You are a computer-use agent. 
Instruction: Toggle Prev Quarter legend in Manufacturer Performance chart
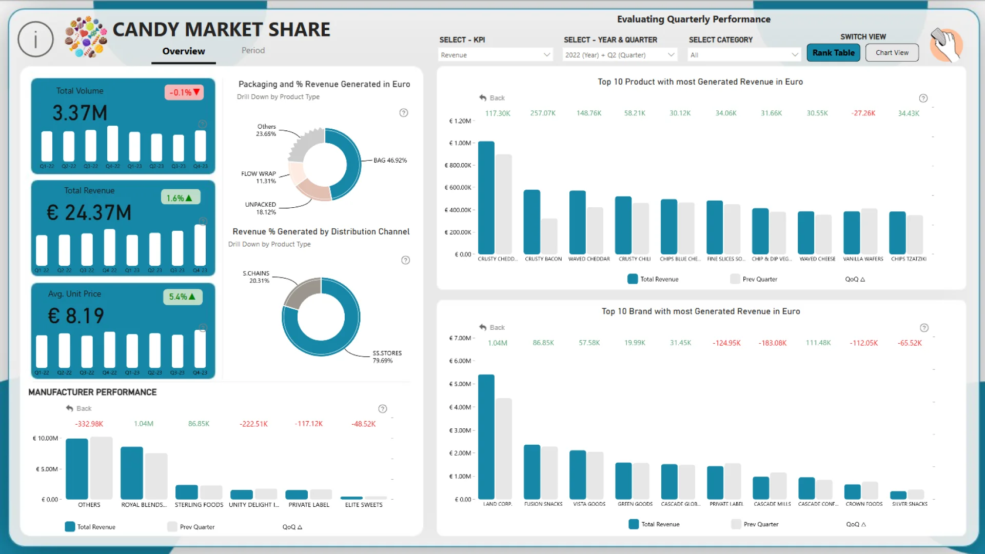191,527
